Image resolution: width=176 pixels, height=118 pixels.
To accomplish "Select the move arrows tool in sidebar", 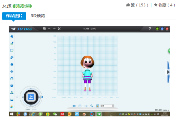I will click(12, 72).
